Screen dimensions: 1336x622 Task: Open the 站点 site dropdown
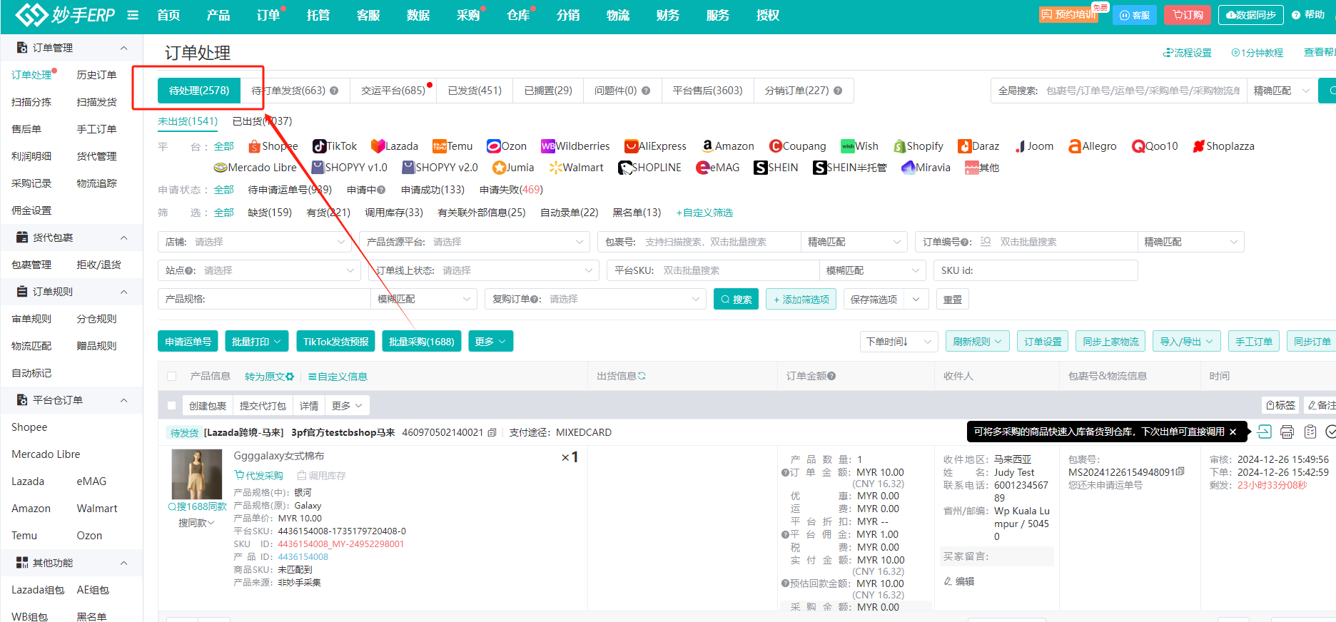(x=260, y=270)
